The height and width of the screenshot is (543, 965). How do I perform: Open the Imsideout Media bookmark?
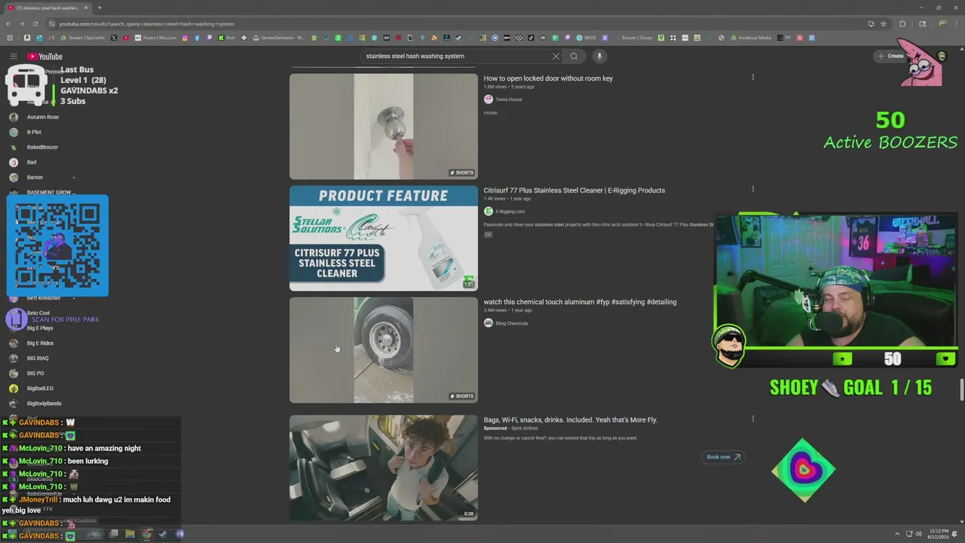pos(751,38)
